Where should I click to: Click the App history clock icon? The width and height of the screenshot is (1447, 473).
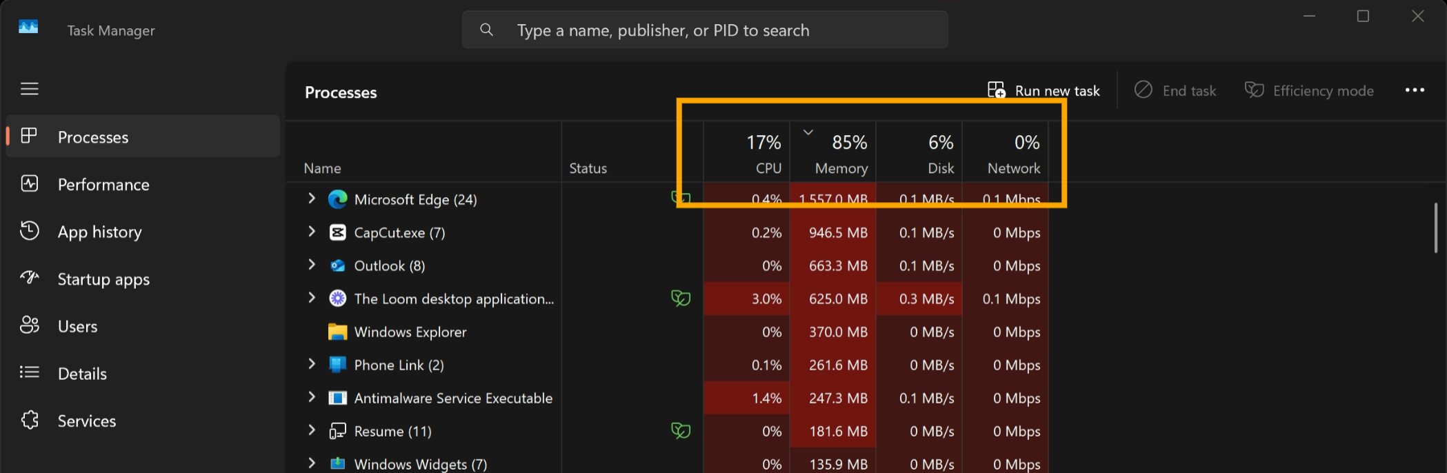point(30,230)
